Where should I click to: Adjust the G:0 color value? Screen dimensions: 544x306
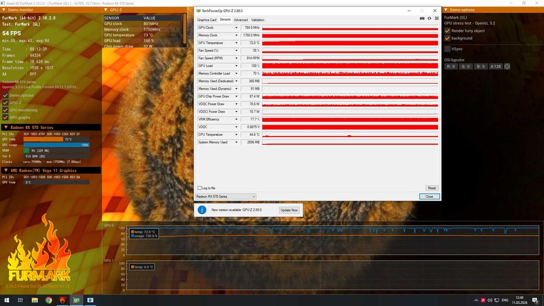466,66
